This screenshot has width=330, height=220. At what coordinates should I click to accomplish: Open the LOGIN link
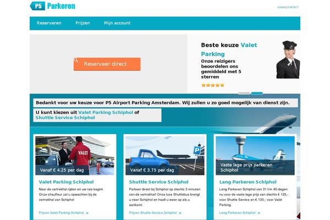(281, 7)
